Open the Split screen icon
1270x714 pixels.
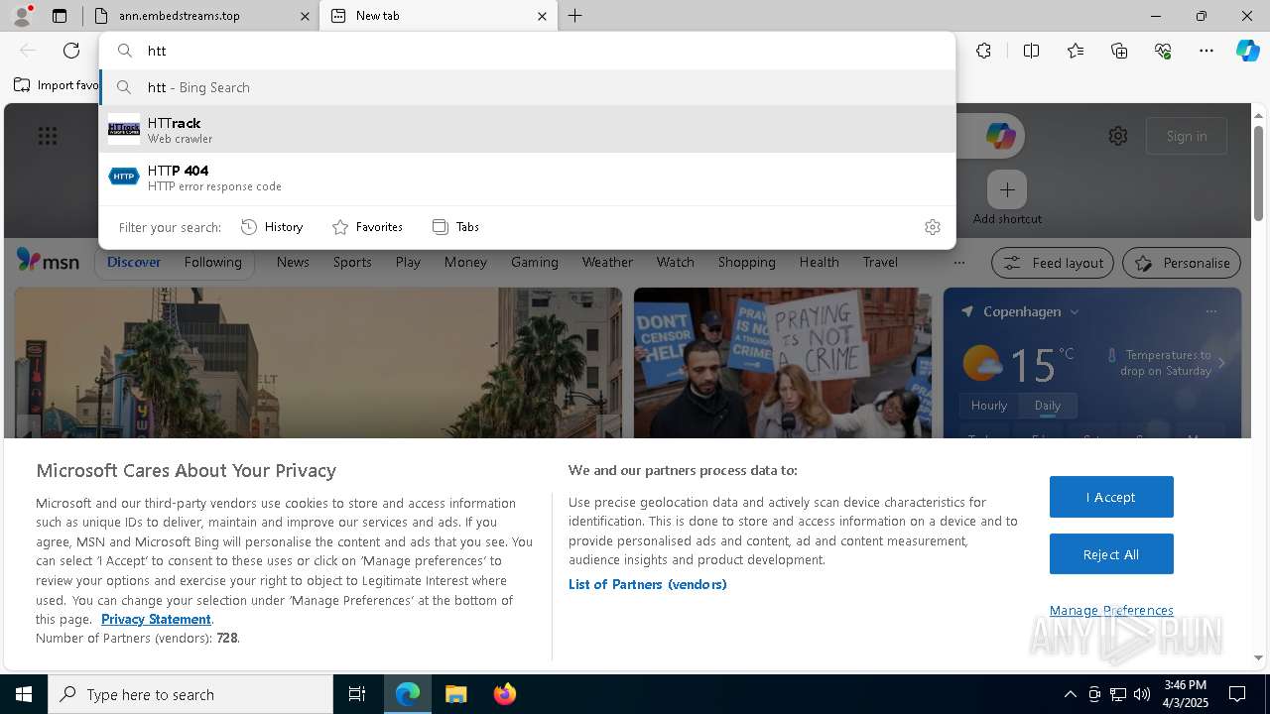(x=1031, y=51)
